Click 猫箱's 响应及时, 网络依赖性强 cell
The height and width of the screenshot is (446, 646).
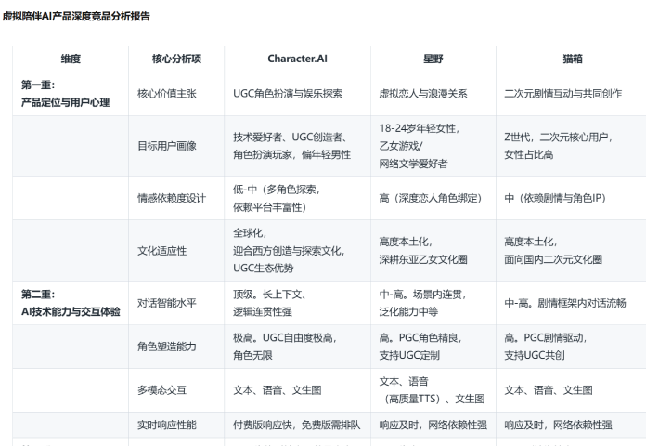point(571,425)
